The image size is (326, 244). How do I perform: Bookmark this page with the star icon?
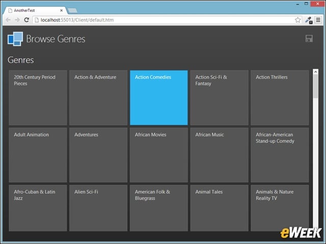coord(297,20)
